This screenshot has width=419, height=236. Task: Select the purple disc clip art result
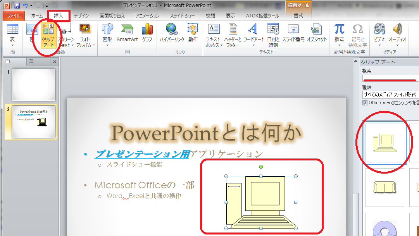pyautogui.click(x=385, y=224)
